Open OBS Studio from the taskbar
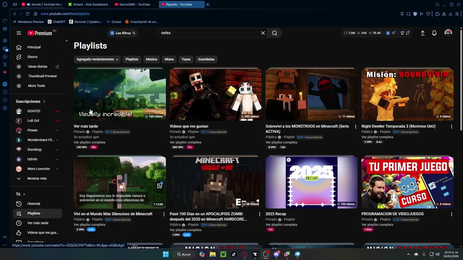Image resolution: width=463 pixels, height=260 pixels. pos(266,254)
